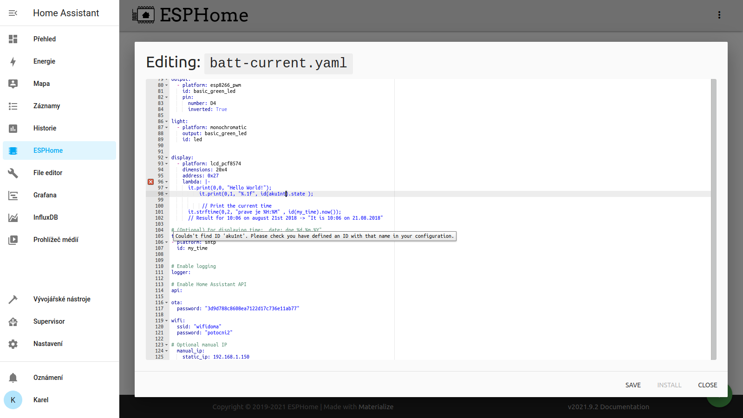Screen dimensions: 743x418
Task: Select ESPHome chip icon in sidebar
Action: point(13,150)
